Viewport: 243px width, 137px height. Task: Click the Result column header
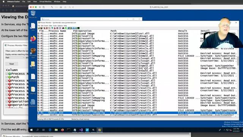tap(183, 31)
